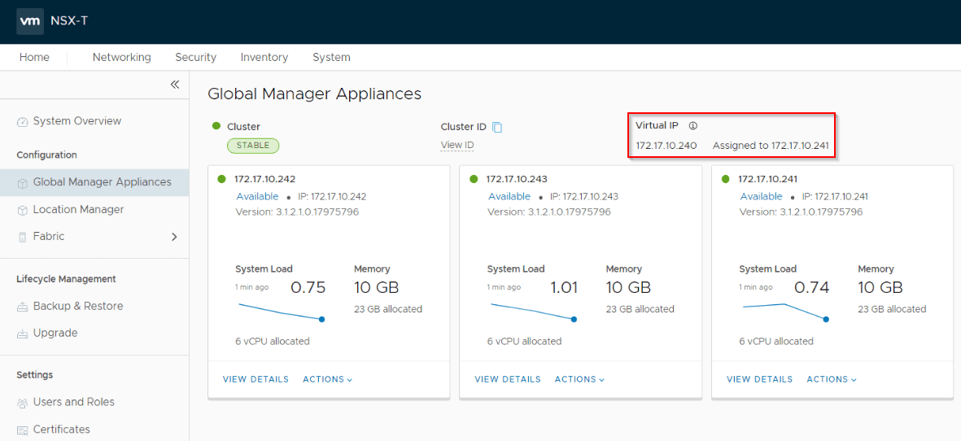Image resolution: width=961 pixels, height=441 pixels.
Task: Open ACTIONS dropdown for appliance 172.17.10.242
Action: 327,379
